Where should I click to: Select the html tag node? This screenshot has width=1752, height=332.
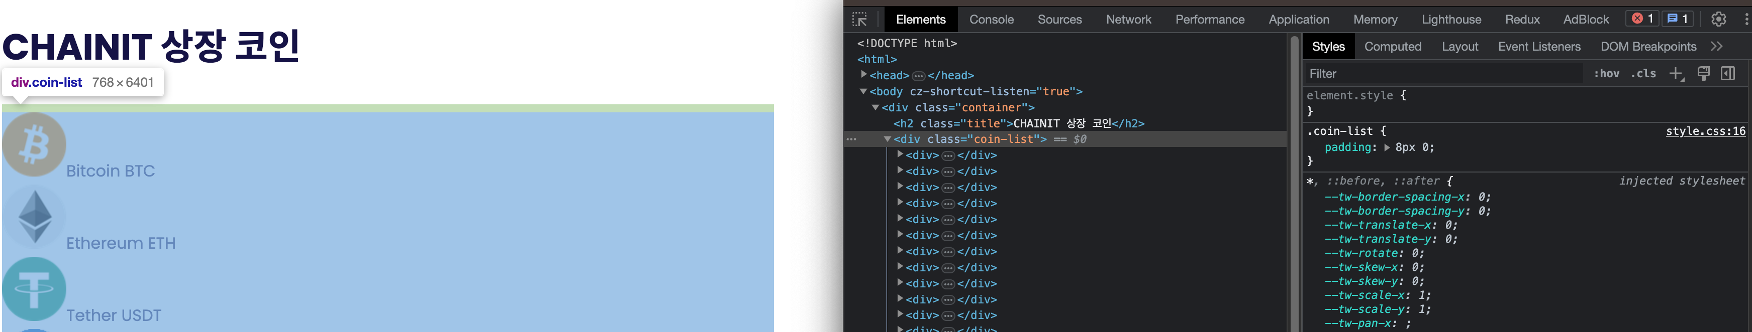point(877,59)
